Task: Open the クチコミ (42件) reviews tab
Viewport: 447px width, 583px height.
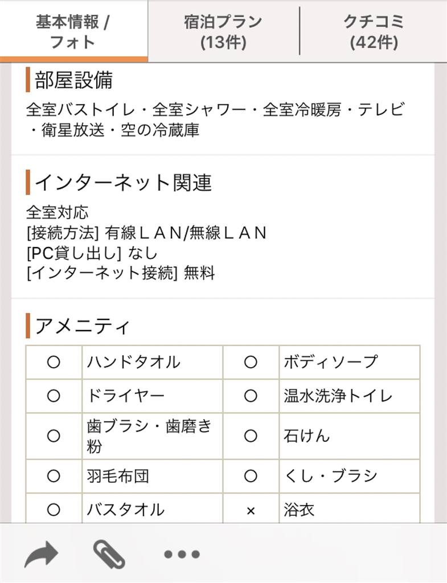Action: tap(374, 31)
